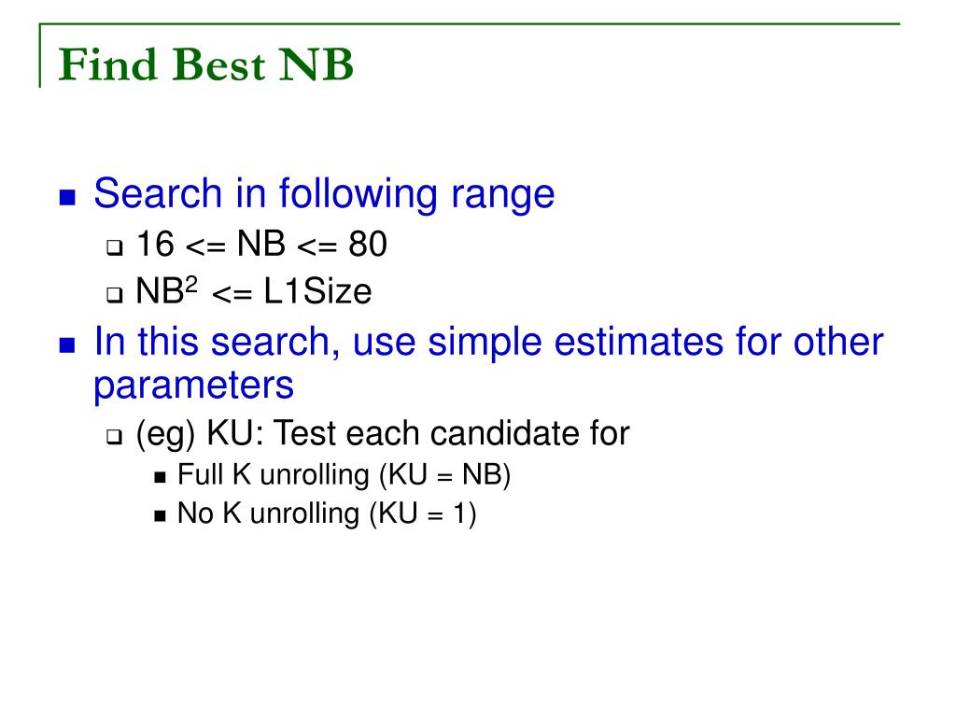Screen dimensions: 956x717
Task: Click the blue bullet before 'In this search'
Action: click(67, 345)
